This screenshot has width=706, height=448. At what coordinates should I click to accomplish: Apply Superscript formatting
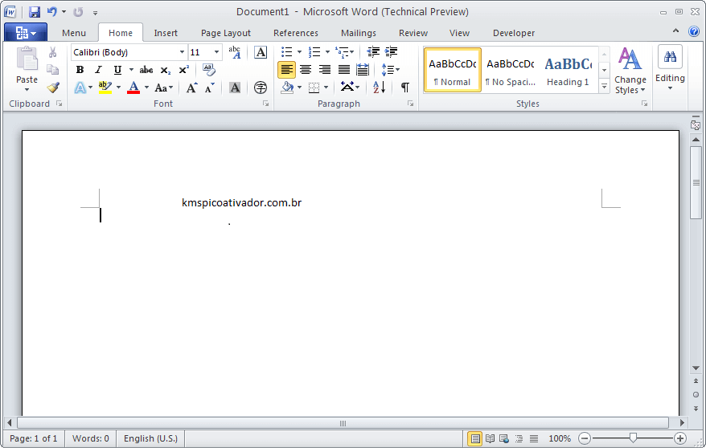(183, 70)
